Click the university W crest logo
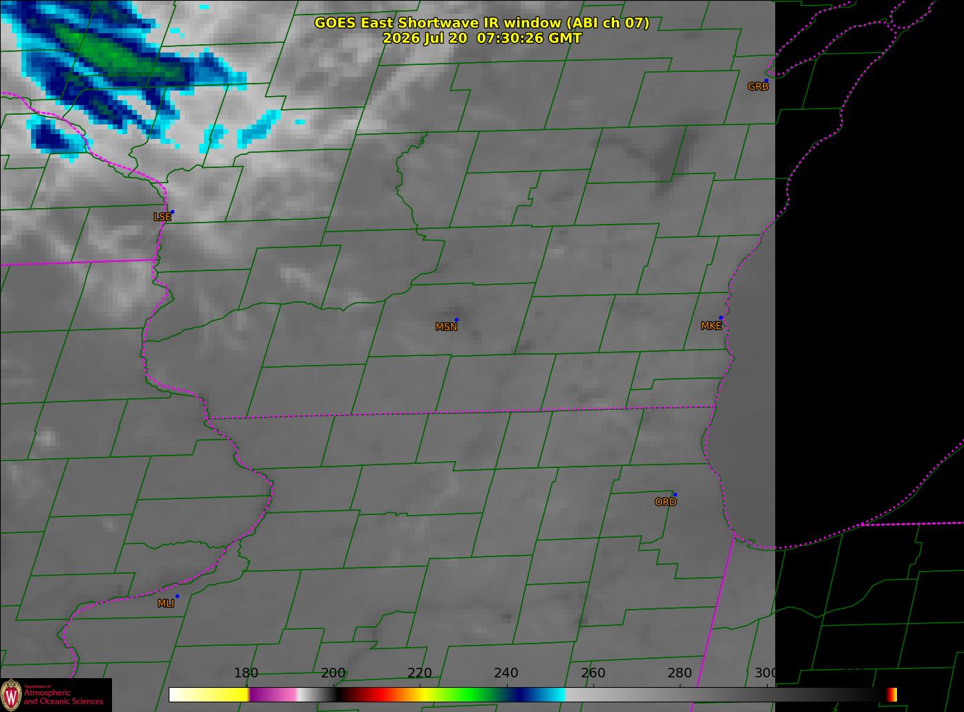 tap(11, 694)
